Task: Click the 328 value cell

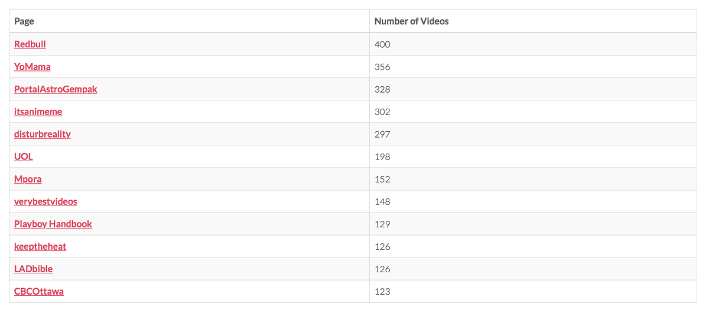Action: pyautogui.click(x=534, y=89)
